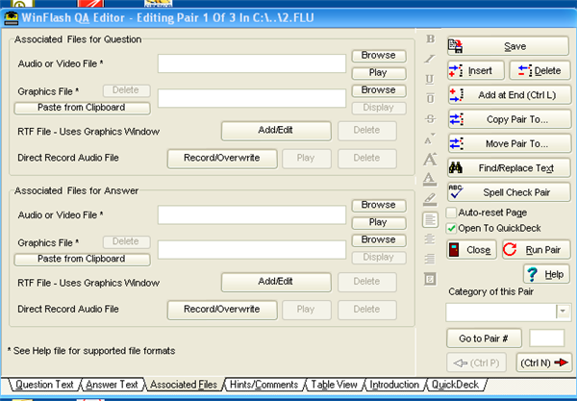Click Go to Pair # button
577x401 pixels.
484,338
